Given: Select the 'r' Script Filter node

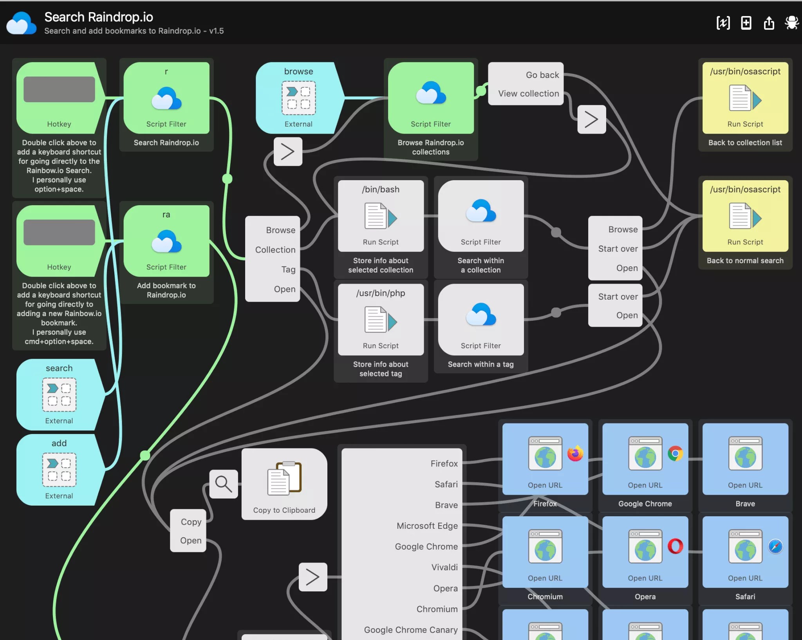Looking at the screenshot, I should (166, 98).
